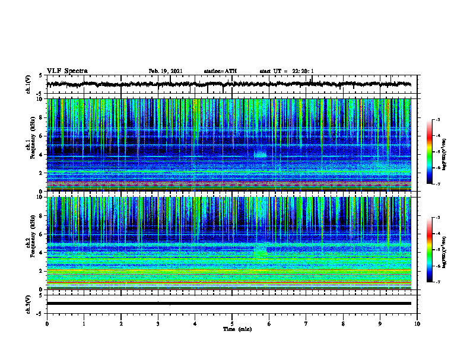Click time tick label "2" on the bottom axis

pos(121,324)
